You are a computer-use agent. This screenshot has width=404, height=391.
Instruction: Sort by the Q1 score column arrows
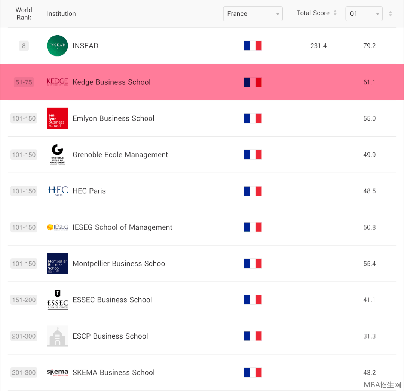click(390, 14)
